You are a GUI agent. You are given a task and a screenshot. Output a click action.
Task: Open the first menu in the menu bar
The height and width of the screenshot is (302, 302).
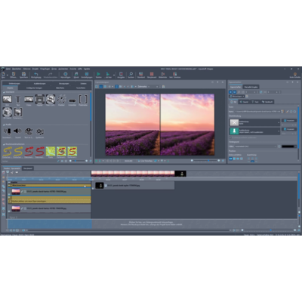[x=8, y=69]
